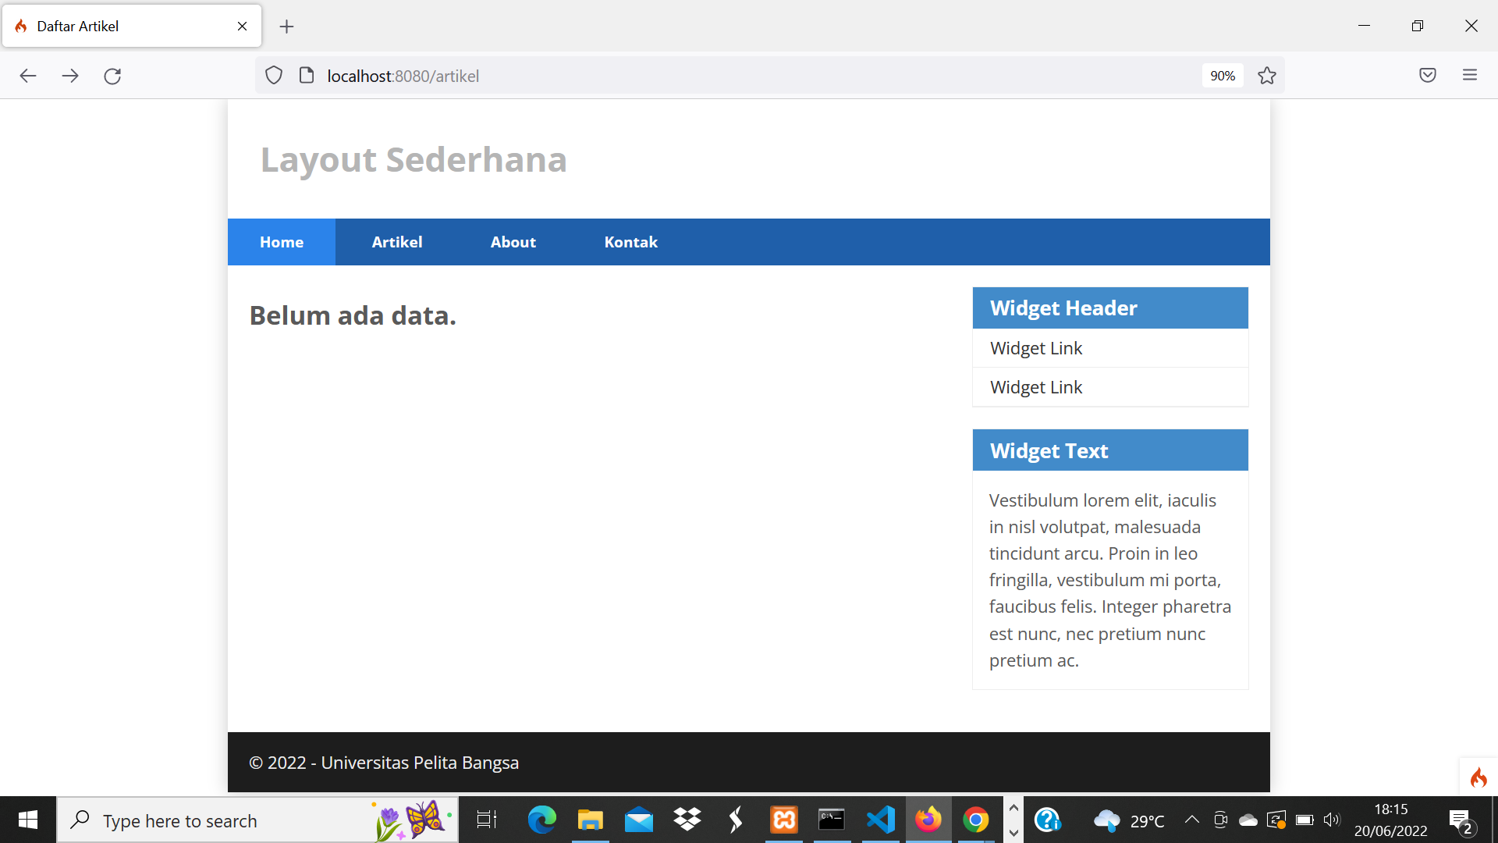The height and width of the screenshot is (843, 1498).
Task: Open Visual Studio Code from taskbar
Action: tap(880, 820)
